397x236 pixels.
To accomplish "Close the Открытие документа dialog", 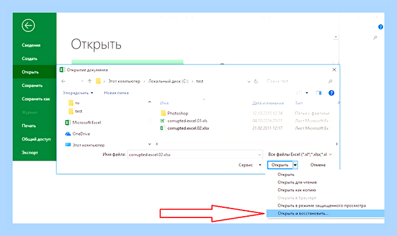I will [334, 70].
